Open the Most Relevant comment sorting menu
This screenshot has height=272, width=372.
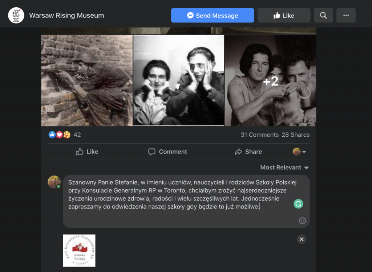284,168
